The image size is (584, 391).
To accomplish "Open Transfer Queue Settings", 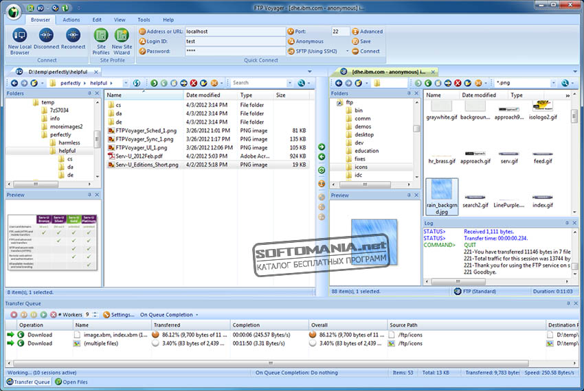I will coord(119,315).
